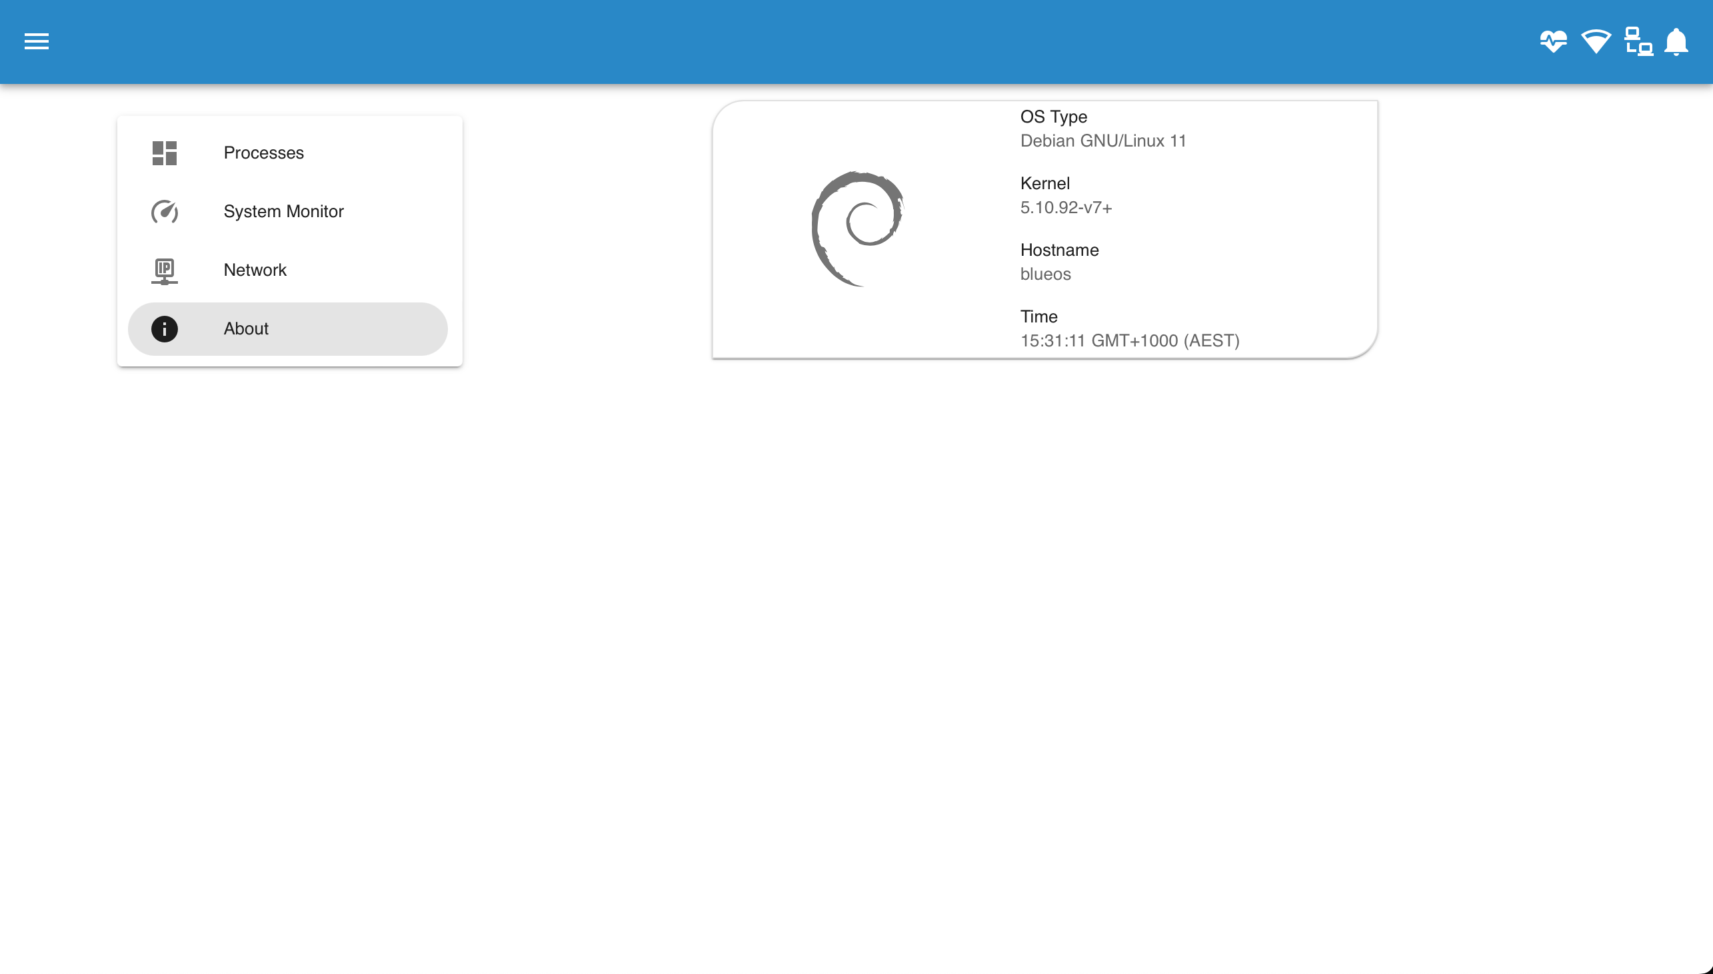
Task: Click the Processes menu icon
Action: click(x=165, y=153)
